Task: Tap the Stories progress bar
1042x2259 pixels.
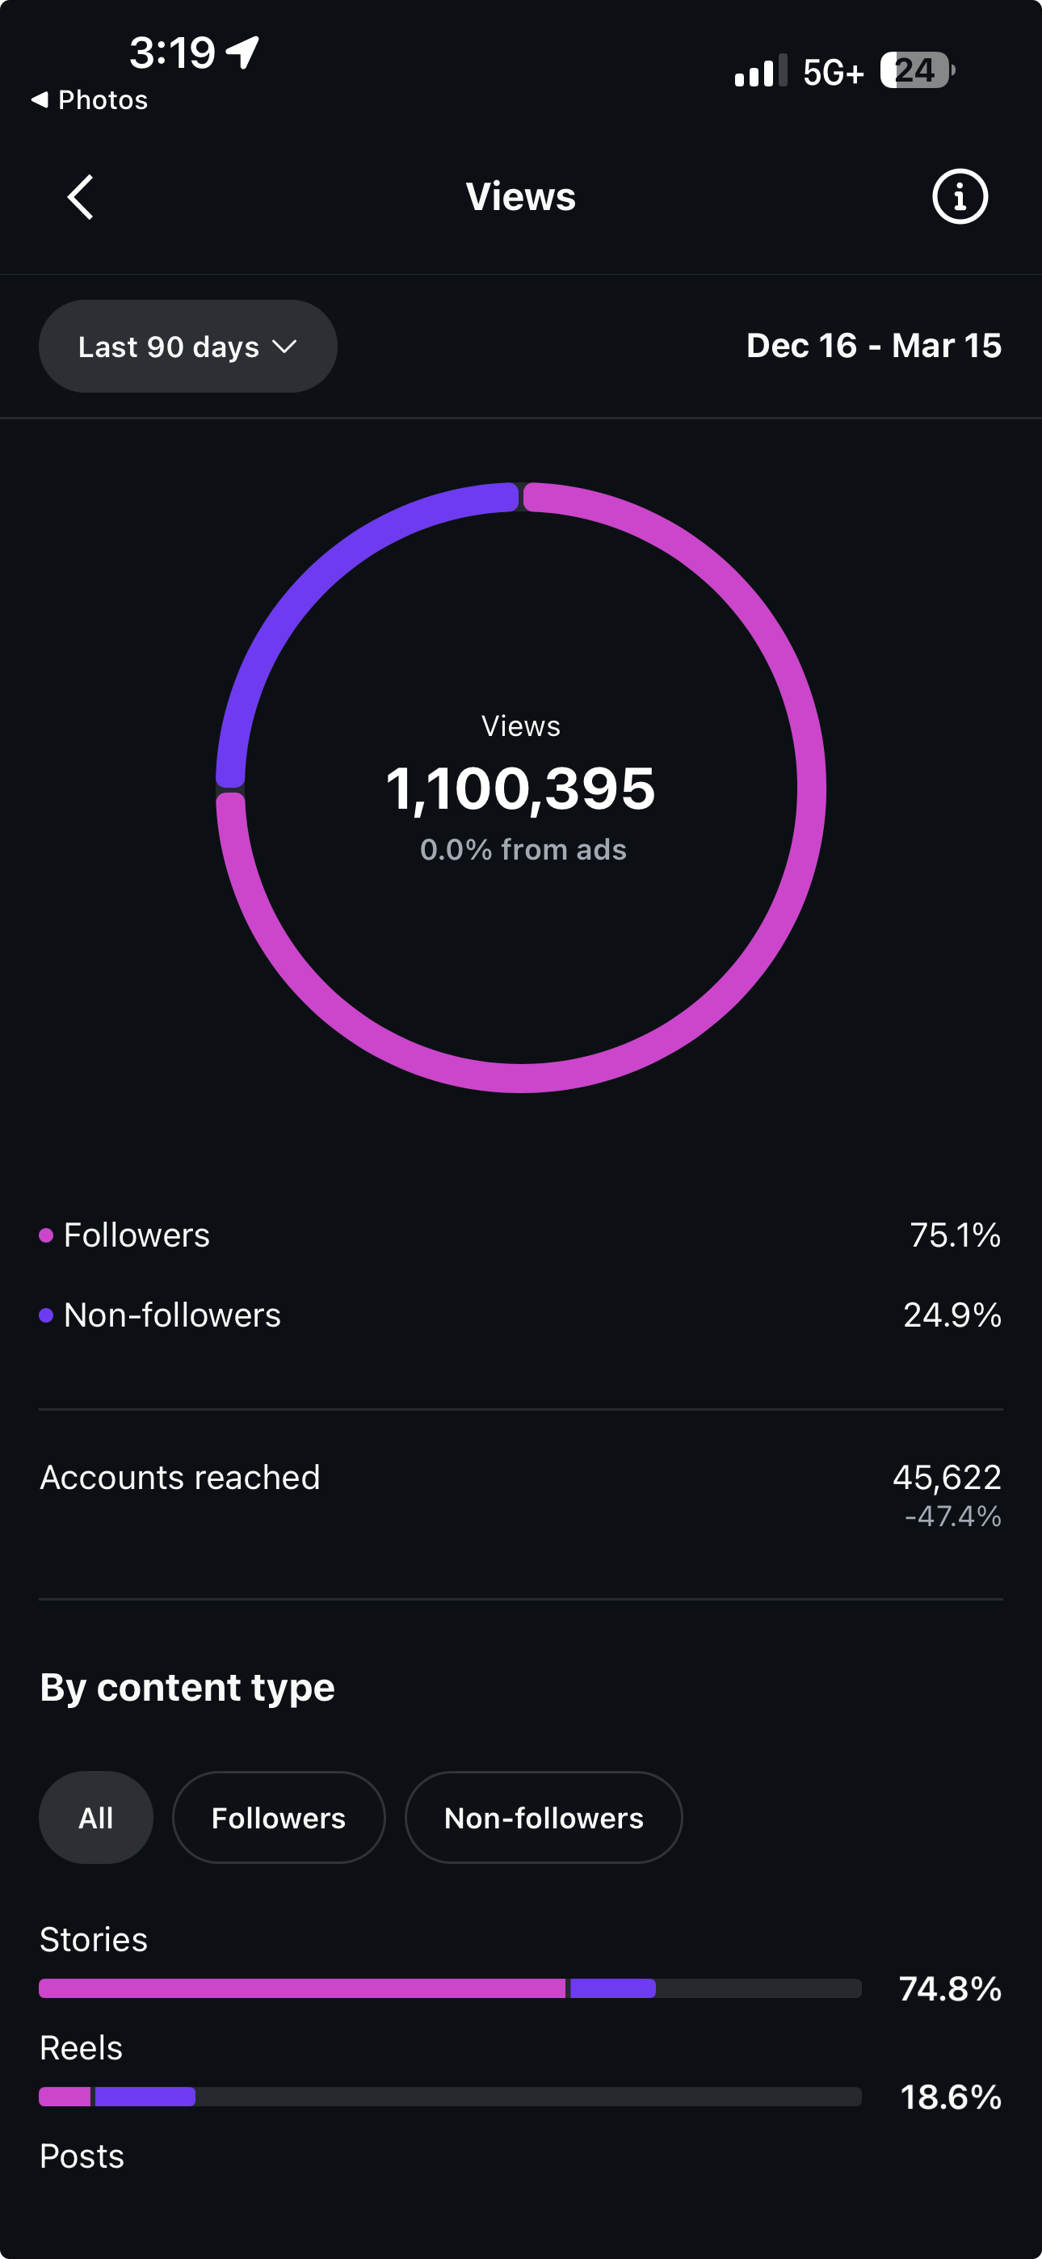Action: pyautogui.click(x=450, y=1988)
